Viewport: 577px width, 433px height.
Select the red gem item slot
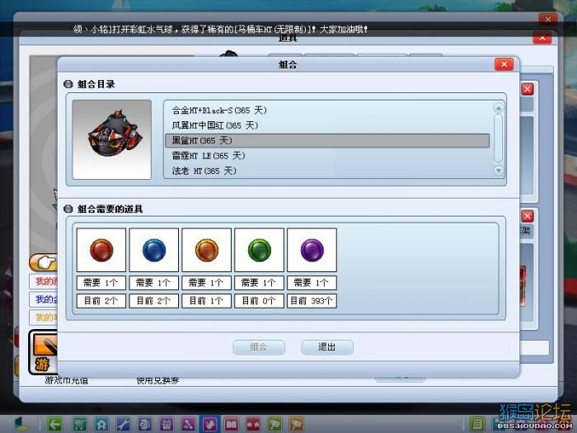[x=101, y=250]
